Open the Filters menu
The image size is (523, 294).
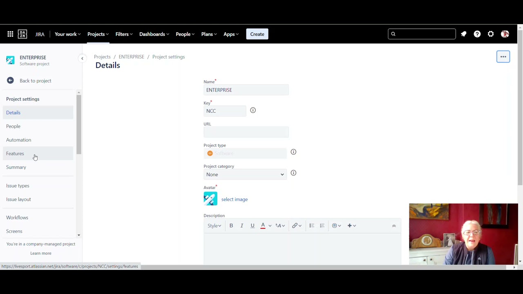tap(124, 34)
